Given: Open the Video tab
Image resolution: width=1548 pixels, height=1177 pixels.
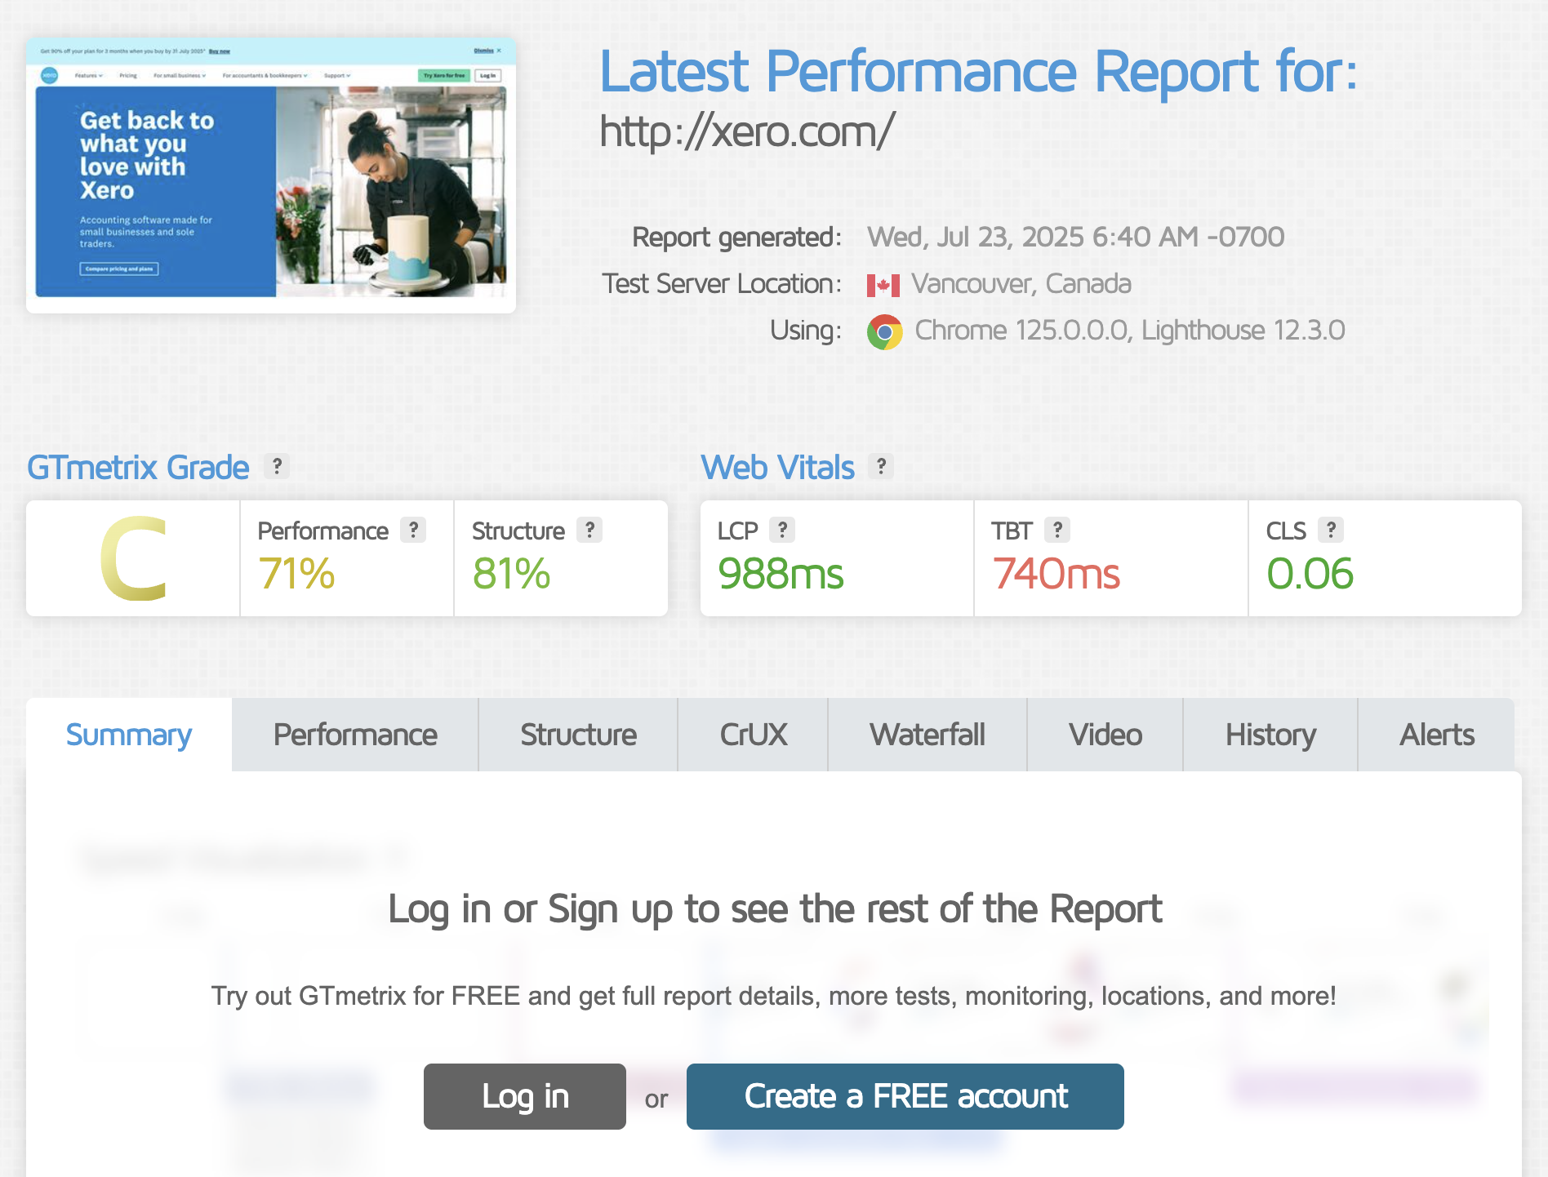Looking at the screenshot, I should click(1105, 735).
